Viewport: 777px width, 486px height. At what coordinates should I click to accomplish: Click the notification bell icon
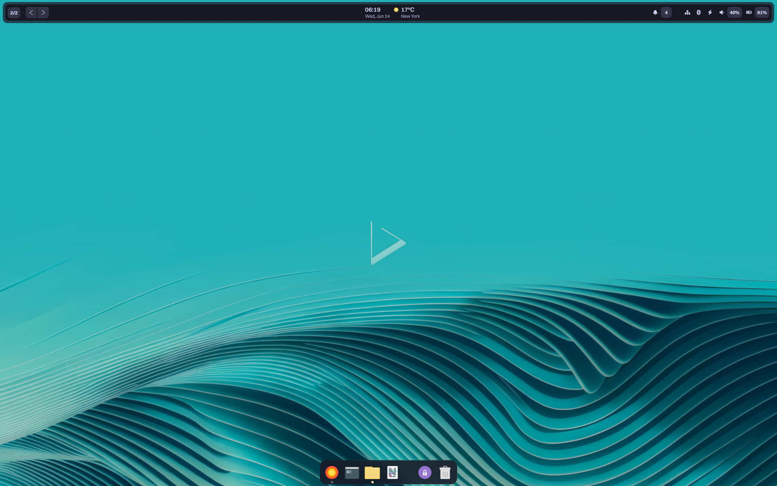[x=655, y=13]
